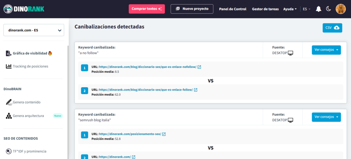Click Posición media 52.8 value

tap(118, 139)
